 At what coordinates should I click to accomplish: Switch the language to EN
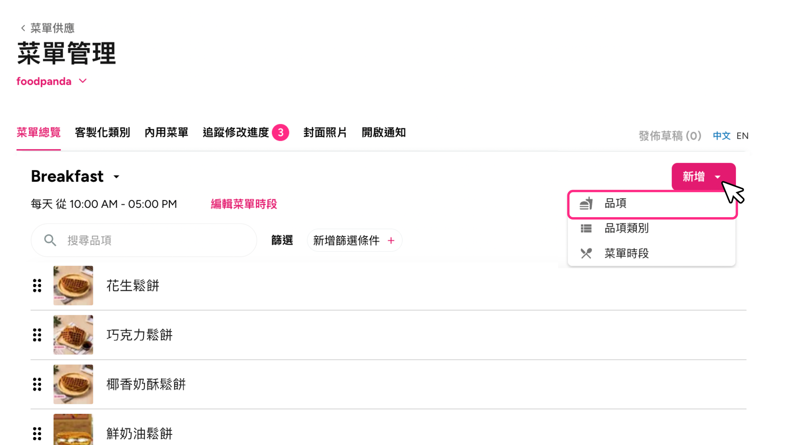pos(742,136)
